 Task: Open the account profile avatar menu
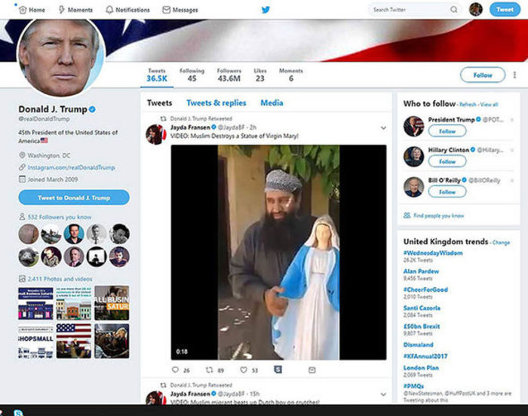[x=475, y=10]
